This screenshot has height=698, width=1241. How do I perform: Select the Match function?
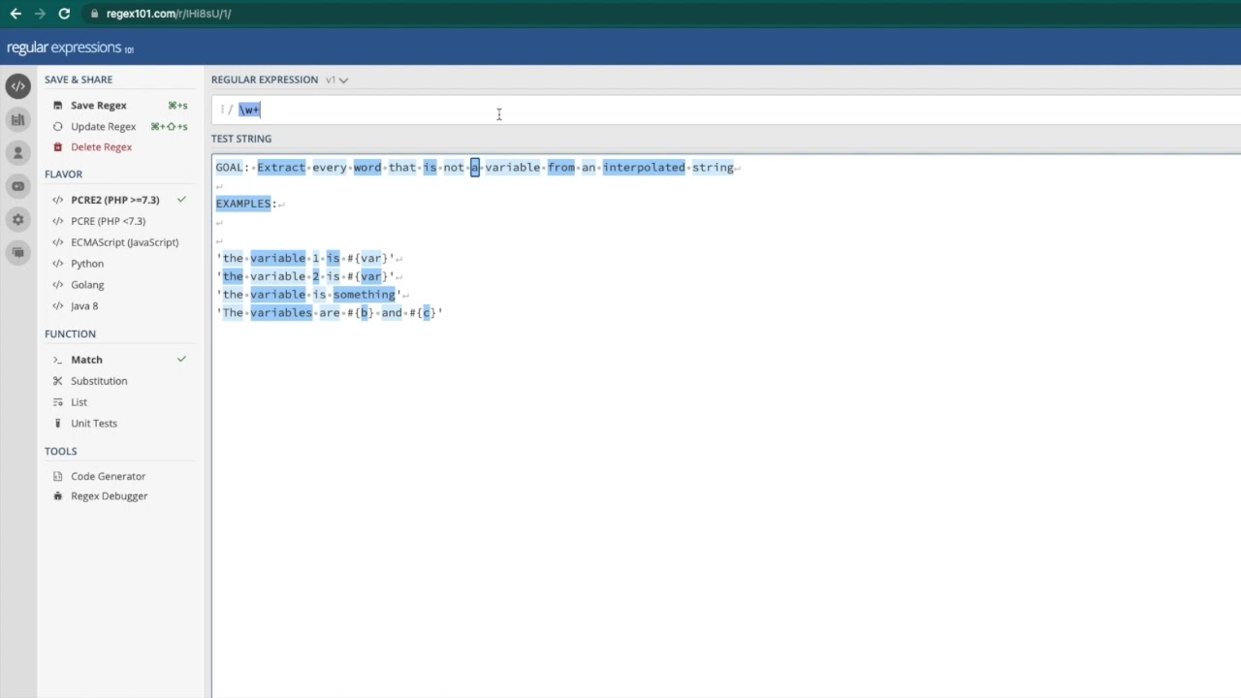click(86, 360)
